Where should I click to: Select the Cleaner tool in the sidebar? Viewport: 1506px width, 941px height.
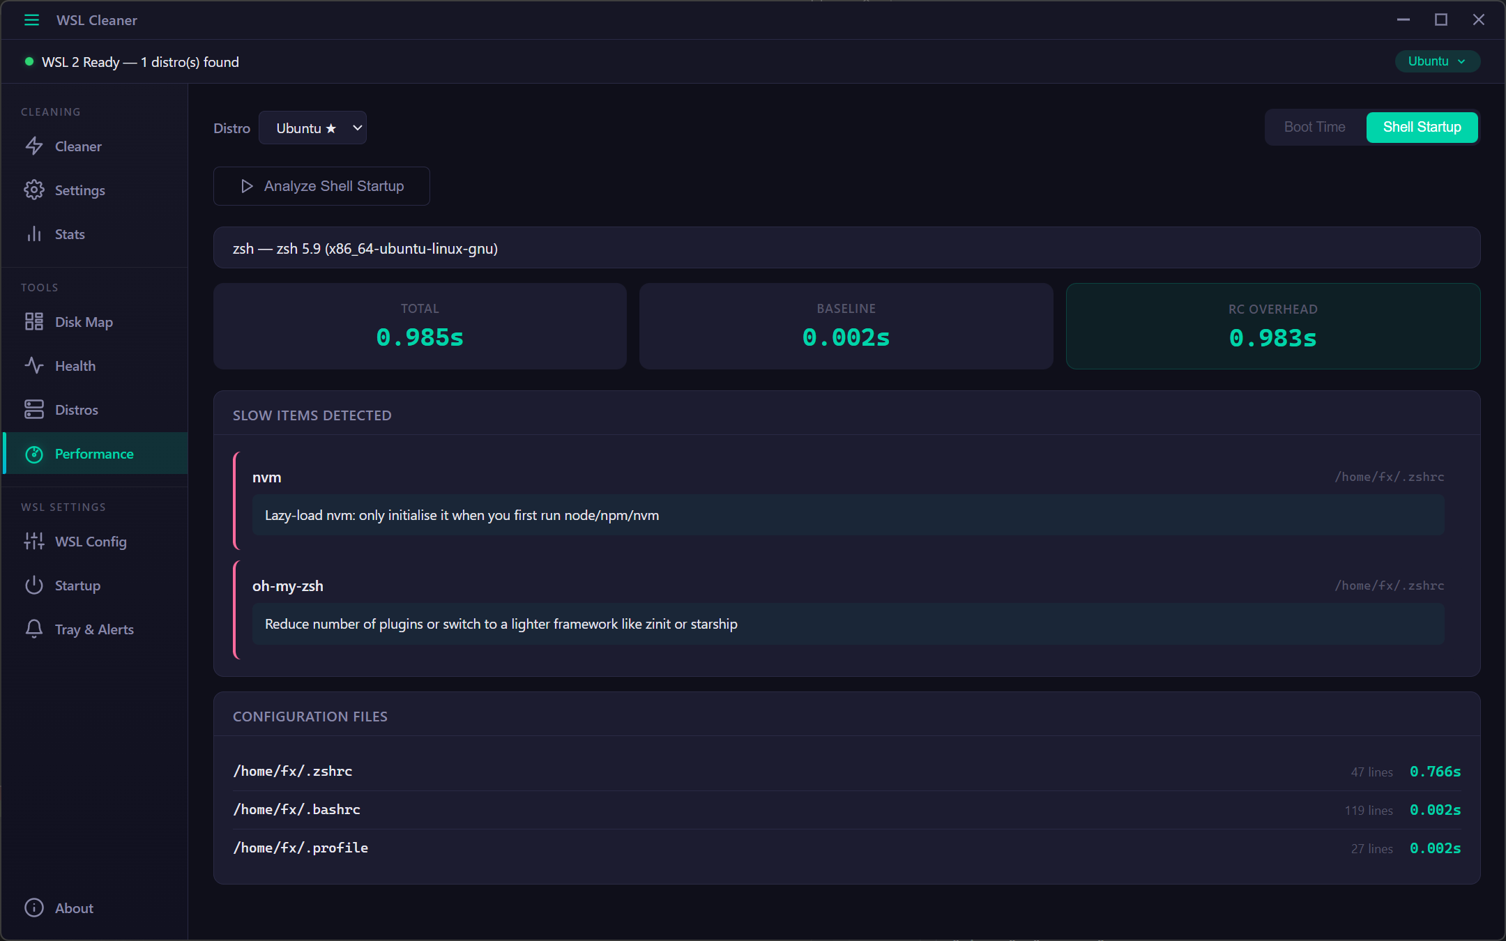click(x=77, y=146)
